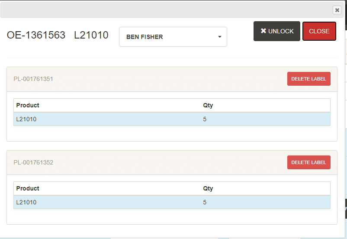The image size is (347, 239).
Task: Open the BEN FISHER user dropdown
Action: [x=173, y=37]
